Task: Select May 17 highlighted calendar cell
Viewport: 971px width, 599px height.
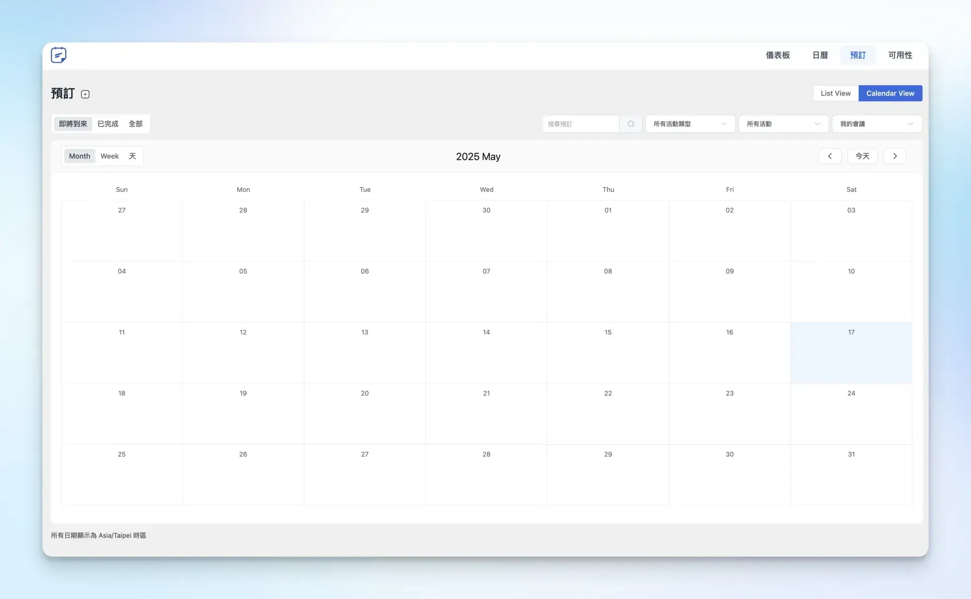Action: click(851, 353)
